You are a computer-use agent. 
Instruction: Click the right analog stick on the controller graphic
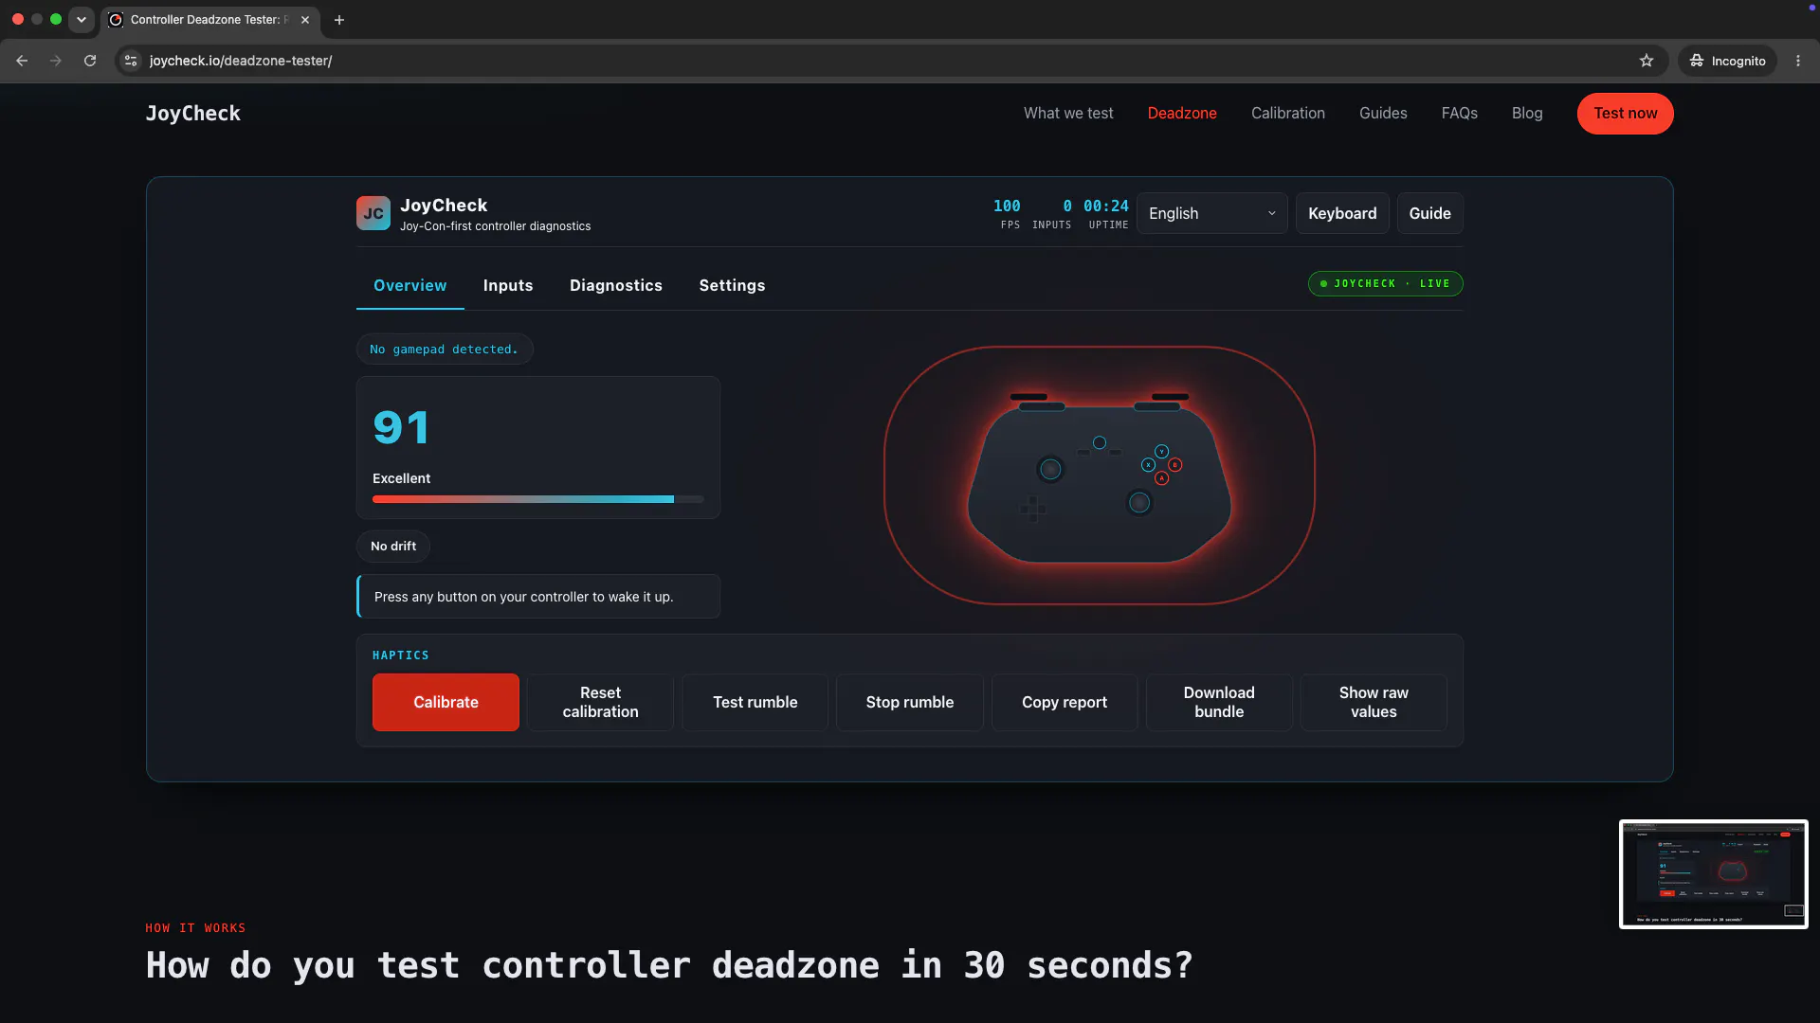click(1139, 503)
